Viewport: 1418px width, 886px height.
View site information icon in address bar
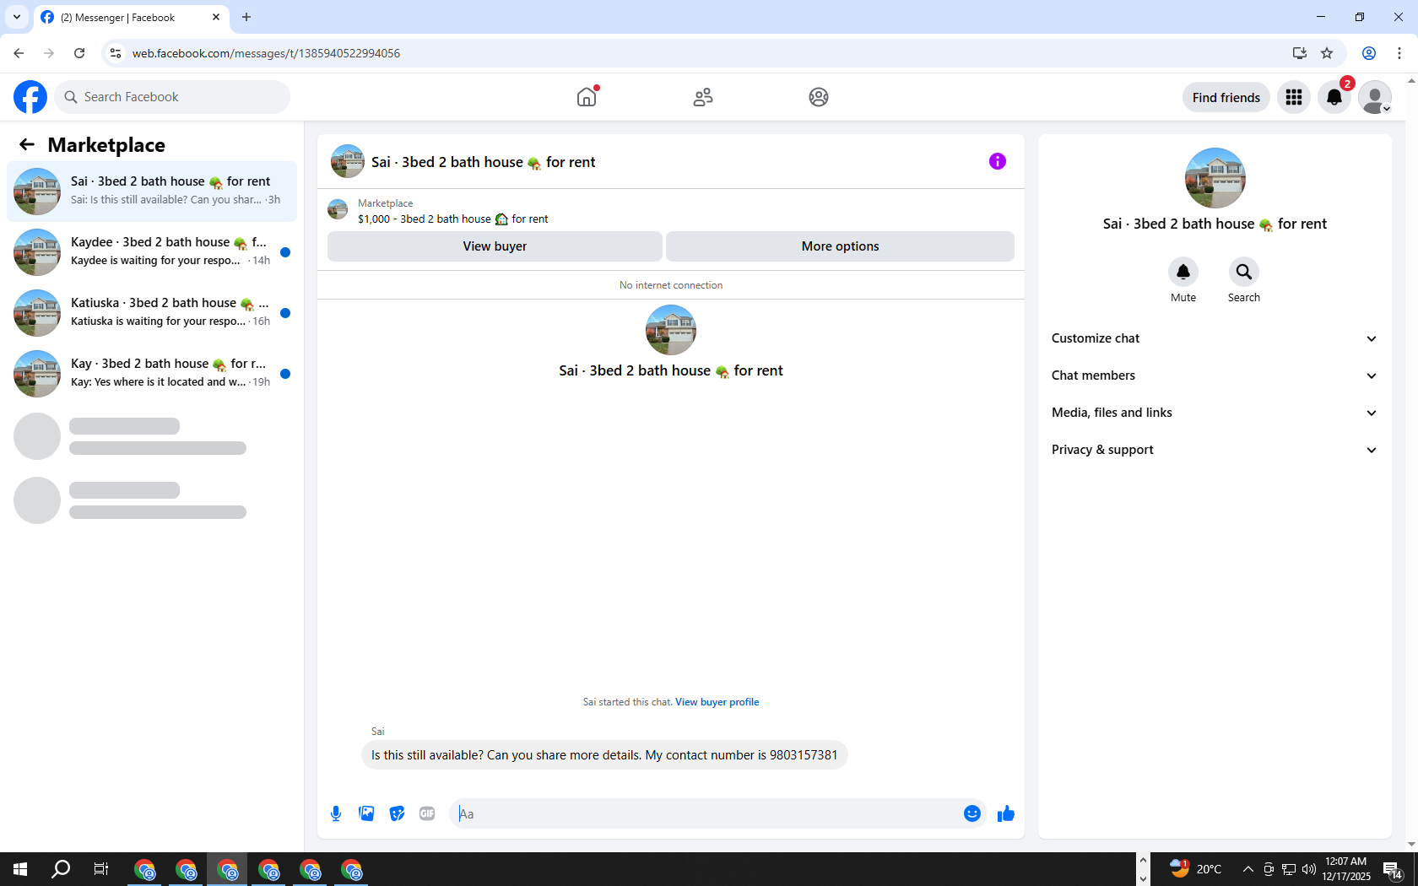pos(116,53)
